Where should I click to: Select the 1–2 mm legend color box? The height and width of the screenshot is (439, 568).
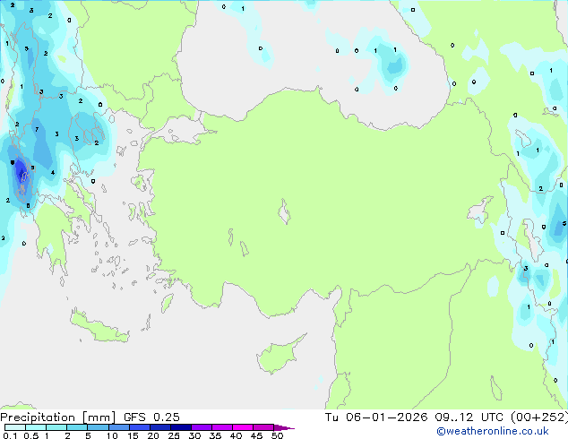(x=56, y=427)
